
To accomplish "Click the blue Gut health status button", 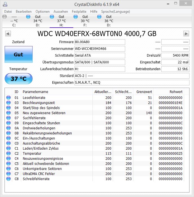I will click(x=19, y=54).
